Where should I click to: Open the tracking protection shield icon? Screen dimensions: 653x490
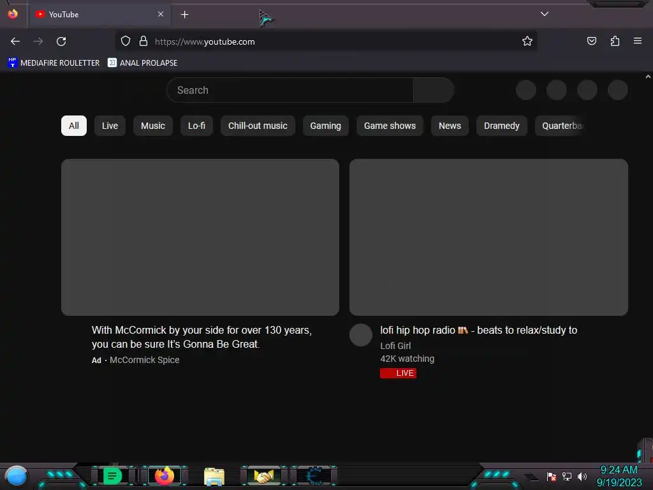coord(126,41)
